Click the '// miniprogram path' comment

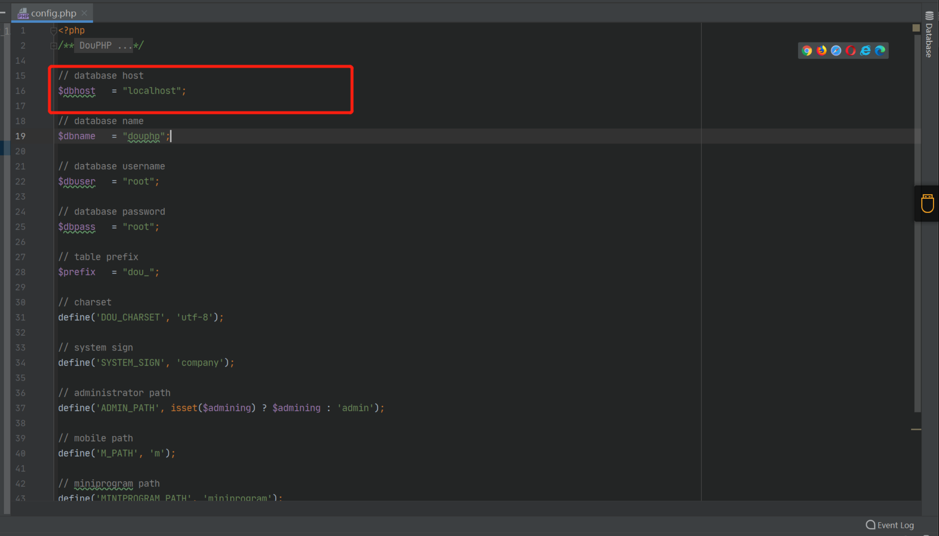pyautogui.click(x=109, y=484)
